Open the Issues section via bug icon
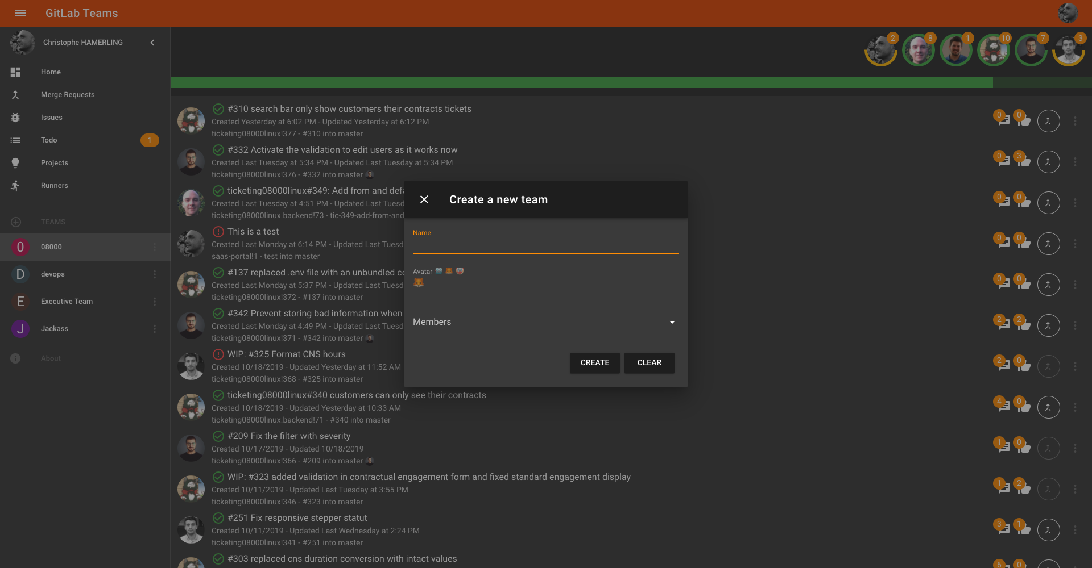 15,117
